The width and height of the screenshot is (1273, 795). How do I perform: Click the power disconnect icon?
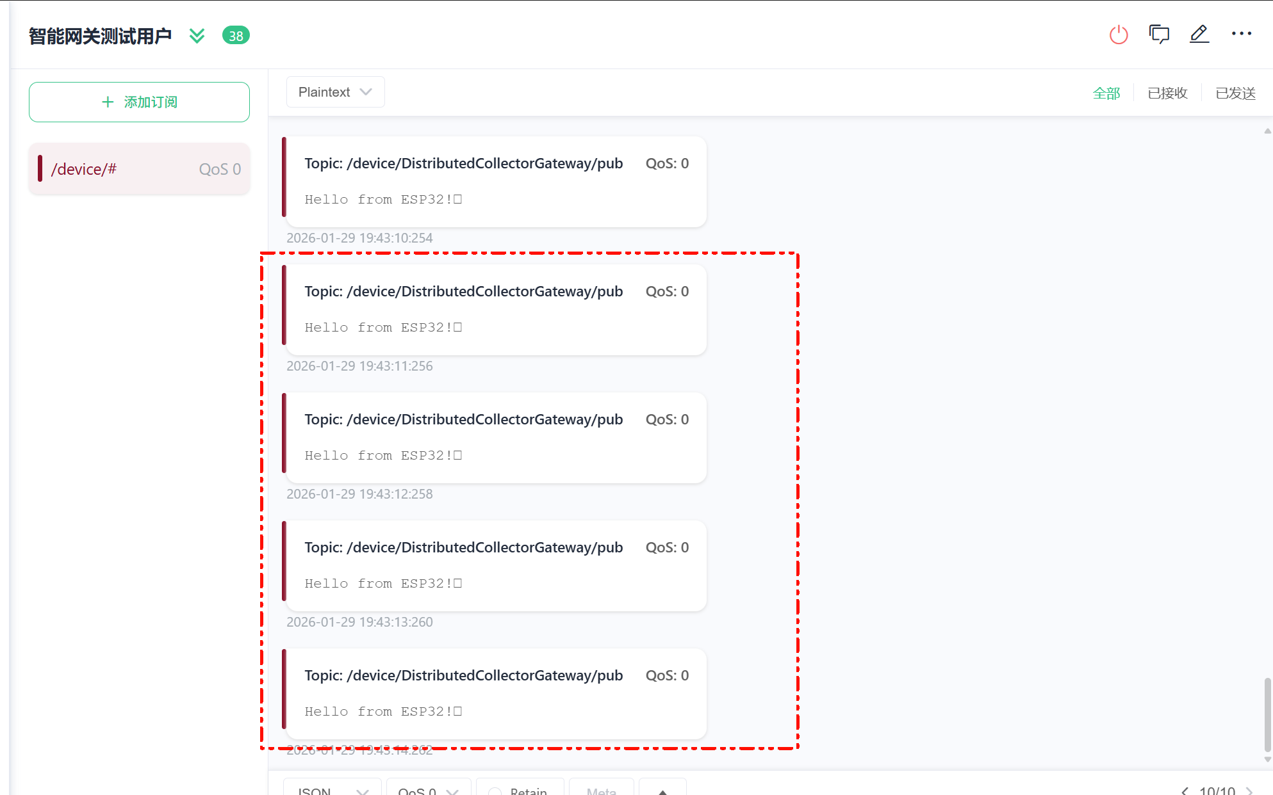(1119, 35)
